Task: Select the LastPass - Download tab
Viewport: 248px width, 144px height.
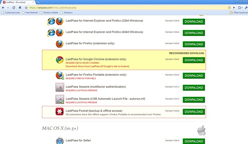Action: click(x=18, y=2)
